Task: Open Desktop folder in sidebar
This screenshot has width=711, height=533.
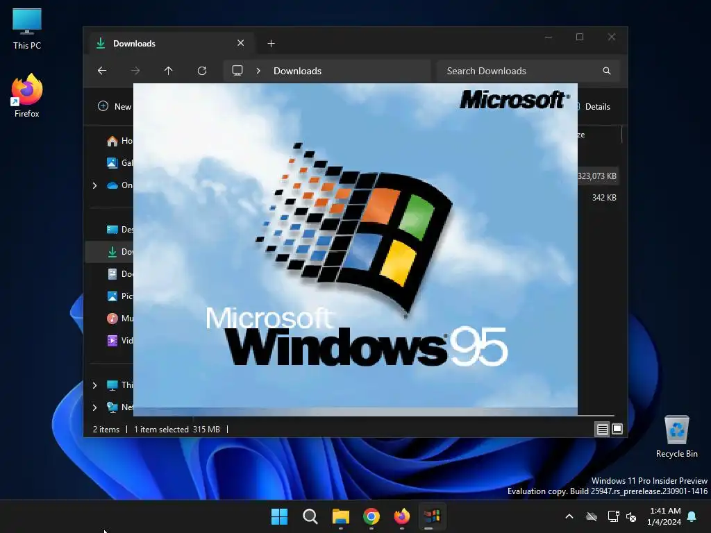Action: (119, 229)
